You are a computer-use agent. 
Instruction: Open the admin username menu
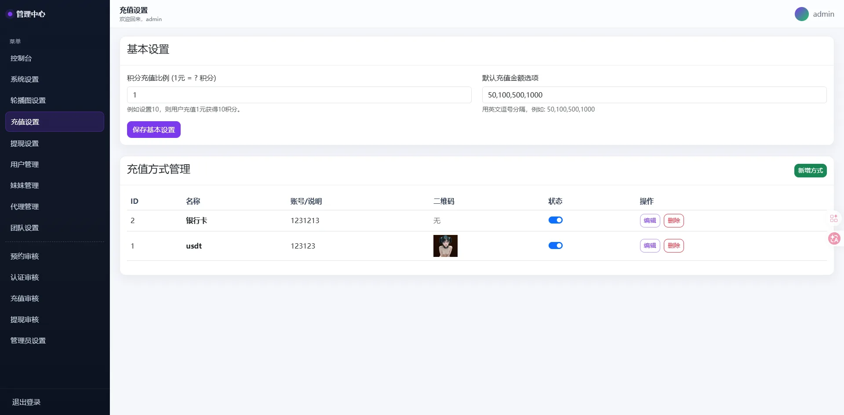click(x=823, y=14)
